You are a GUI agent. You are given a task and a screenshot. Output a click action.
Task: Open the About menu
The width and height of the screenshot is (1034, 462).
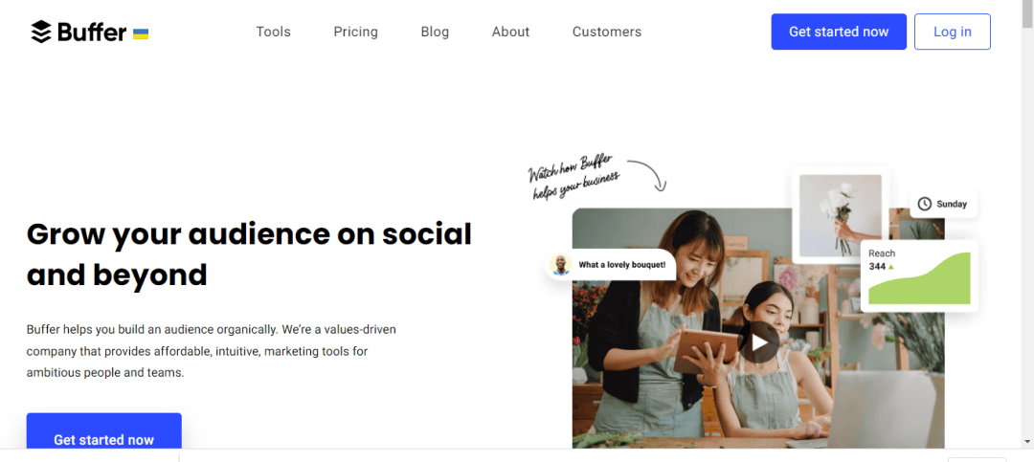510,32
